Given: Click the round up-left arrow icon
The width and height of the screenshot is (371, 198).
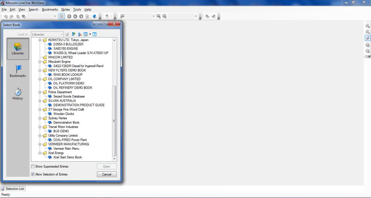Looking at the screenshot, I should tap(75, 16).
